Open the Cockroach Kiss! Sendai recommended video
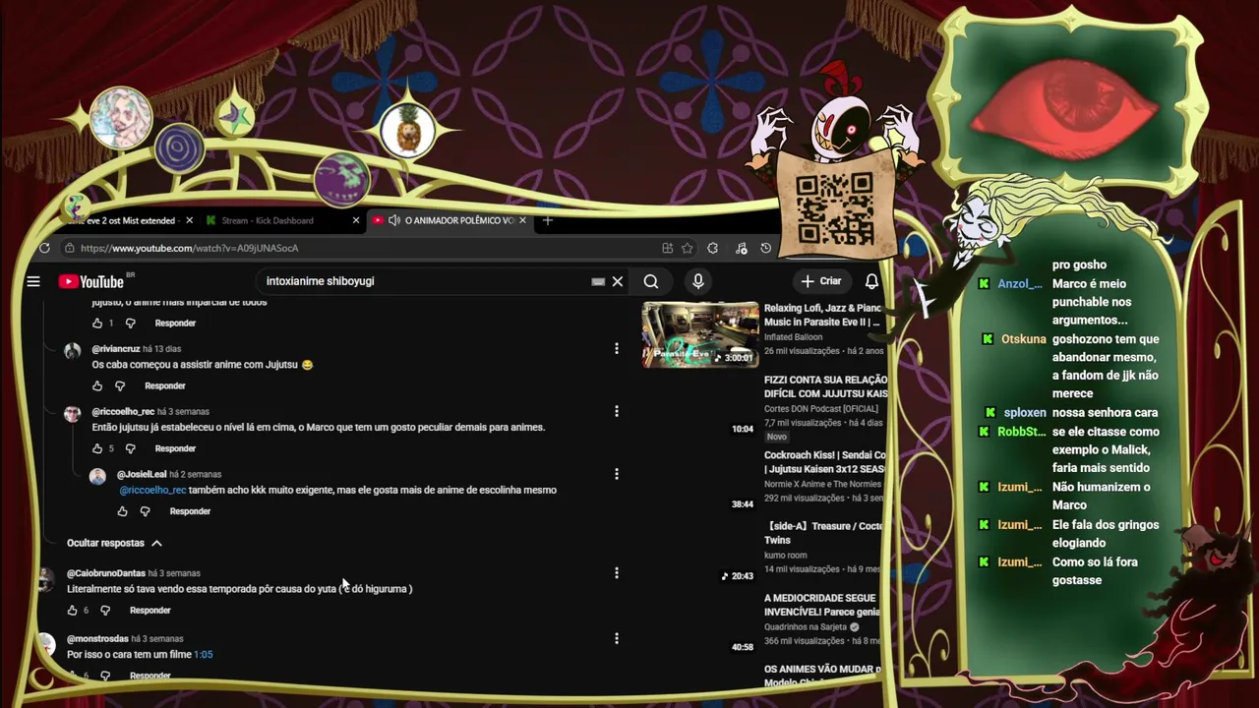This screenshot has height=708, width=1259. [825, 462]
